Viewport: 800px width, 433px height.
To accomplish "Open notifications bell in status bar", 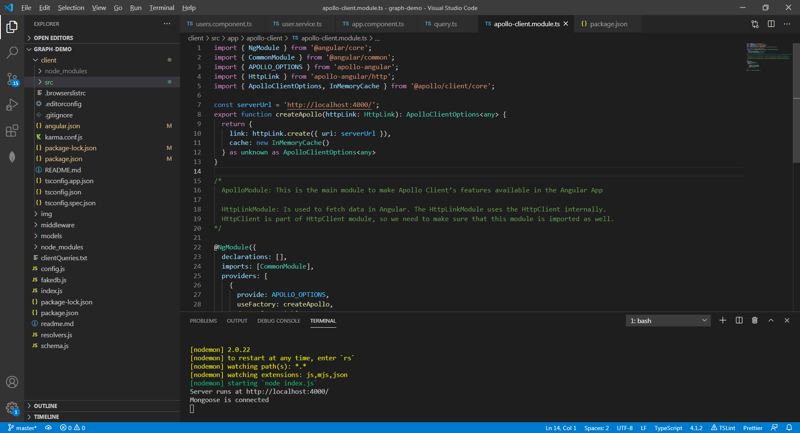I will tap(789, 428).
